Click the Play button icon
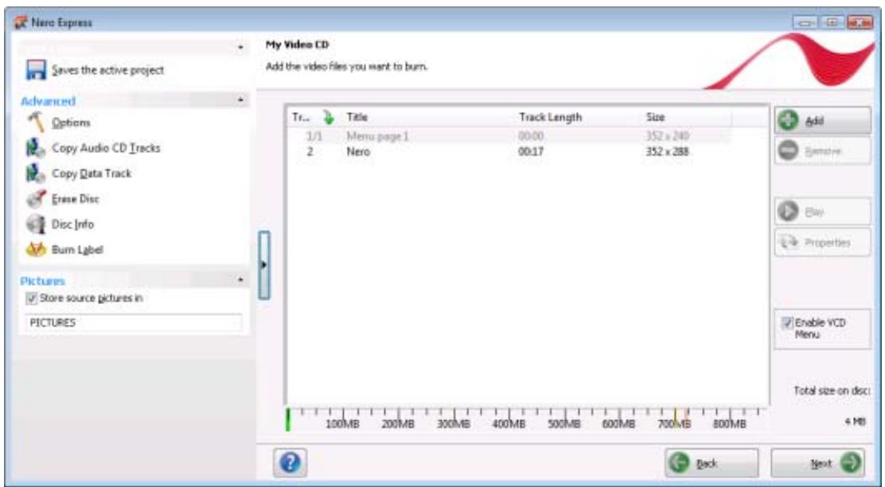This screenshot has width=885, height=487. (x=788, y=212)
